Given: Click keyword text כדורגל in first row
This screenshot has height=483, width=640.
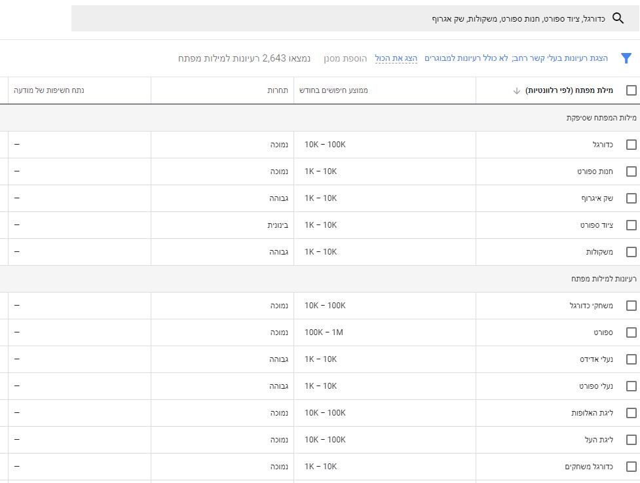Looking at the screenshot, I should point(603,145).
